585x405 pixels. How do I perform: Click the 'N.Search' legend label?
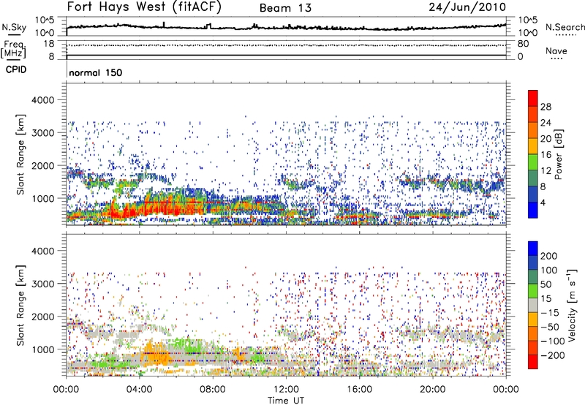click(x=565, y=27)
